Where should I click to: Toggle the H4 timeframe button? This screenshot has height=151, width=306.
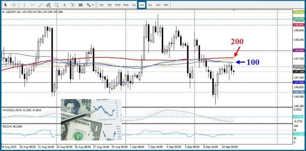pyautogui.click(x=142, y=5)
